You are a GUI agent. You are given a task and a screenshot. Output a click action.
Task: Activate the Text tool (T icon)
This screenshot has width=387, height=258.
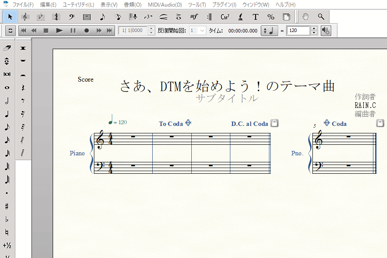[255, 17]
